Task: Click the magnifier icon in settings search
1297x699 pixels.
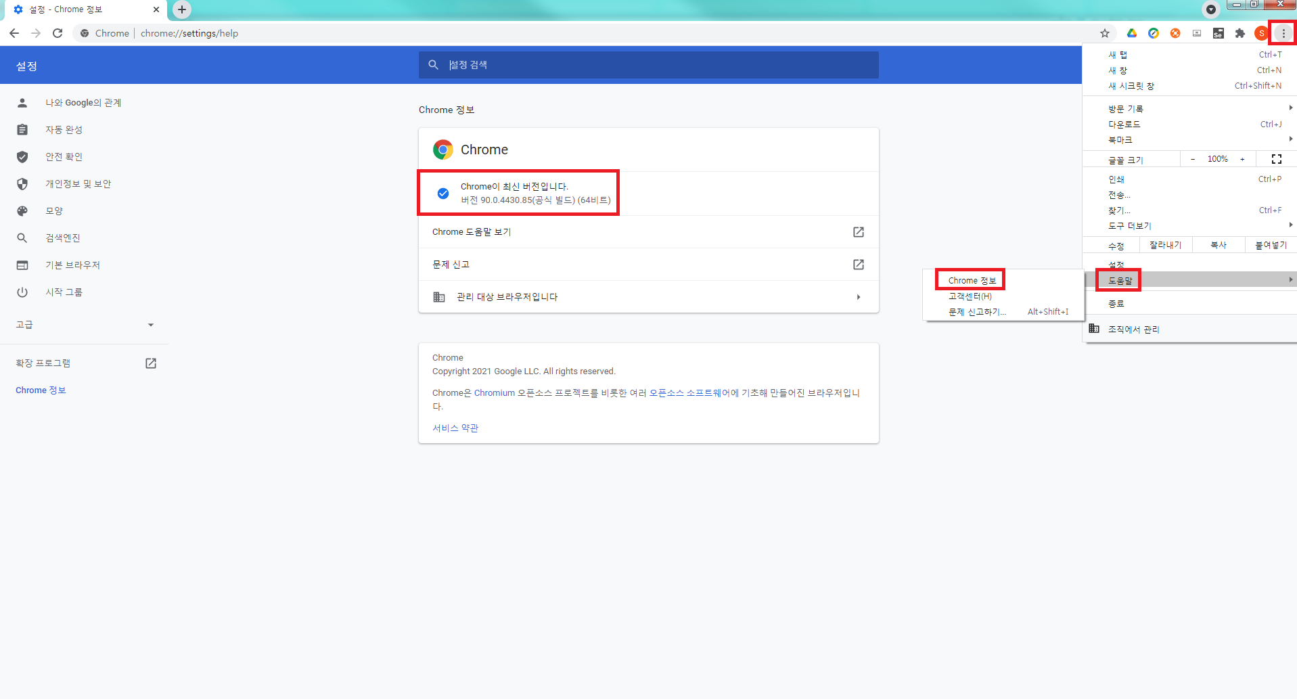Action: click(434, 65)
